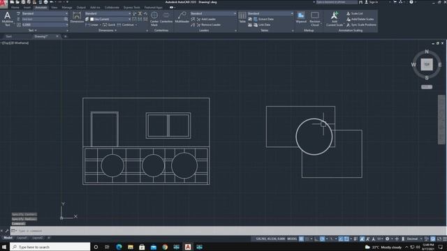The image size is (447, 251).
Task: Activate the Multileader tool
Action: click(182, 17)
